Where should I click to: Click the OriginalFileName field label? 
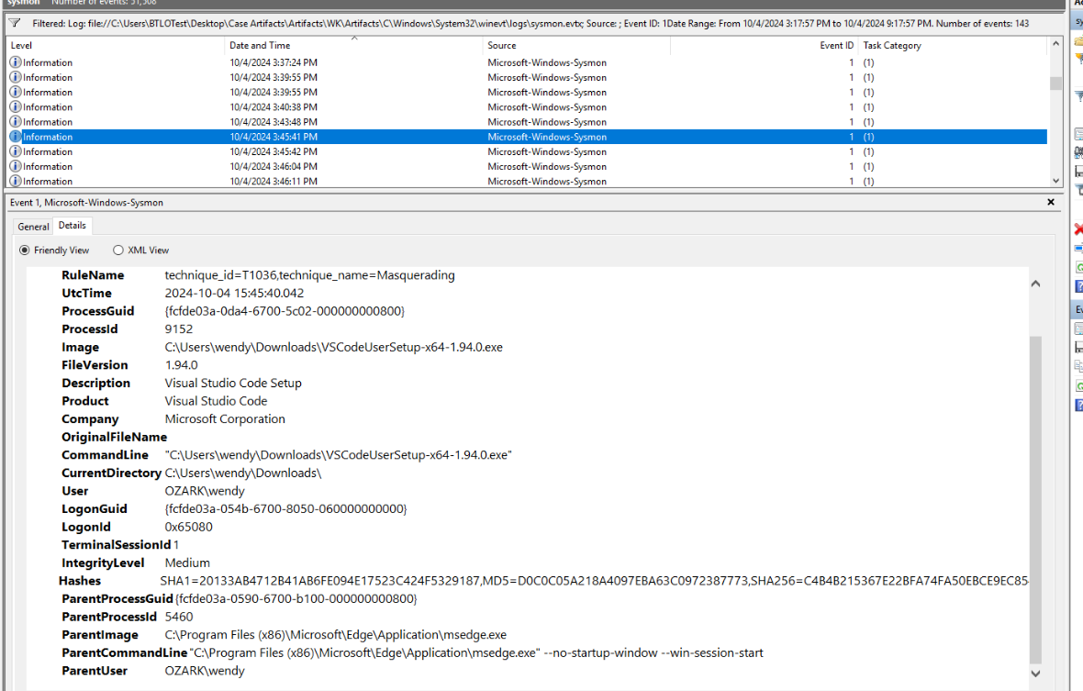pyautogui.click(x=114, y=436)
